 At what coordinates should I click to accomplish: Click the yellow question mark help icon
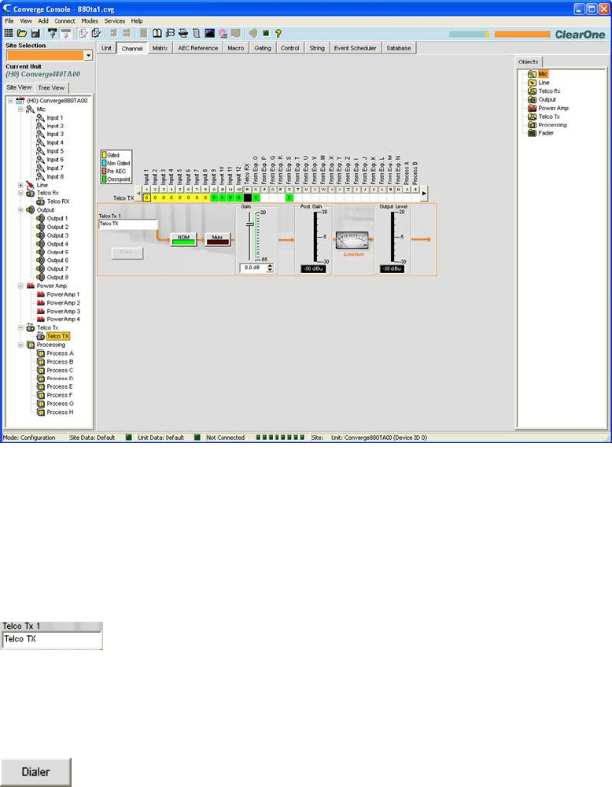278,33
